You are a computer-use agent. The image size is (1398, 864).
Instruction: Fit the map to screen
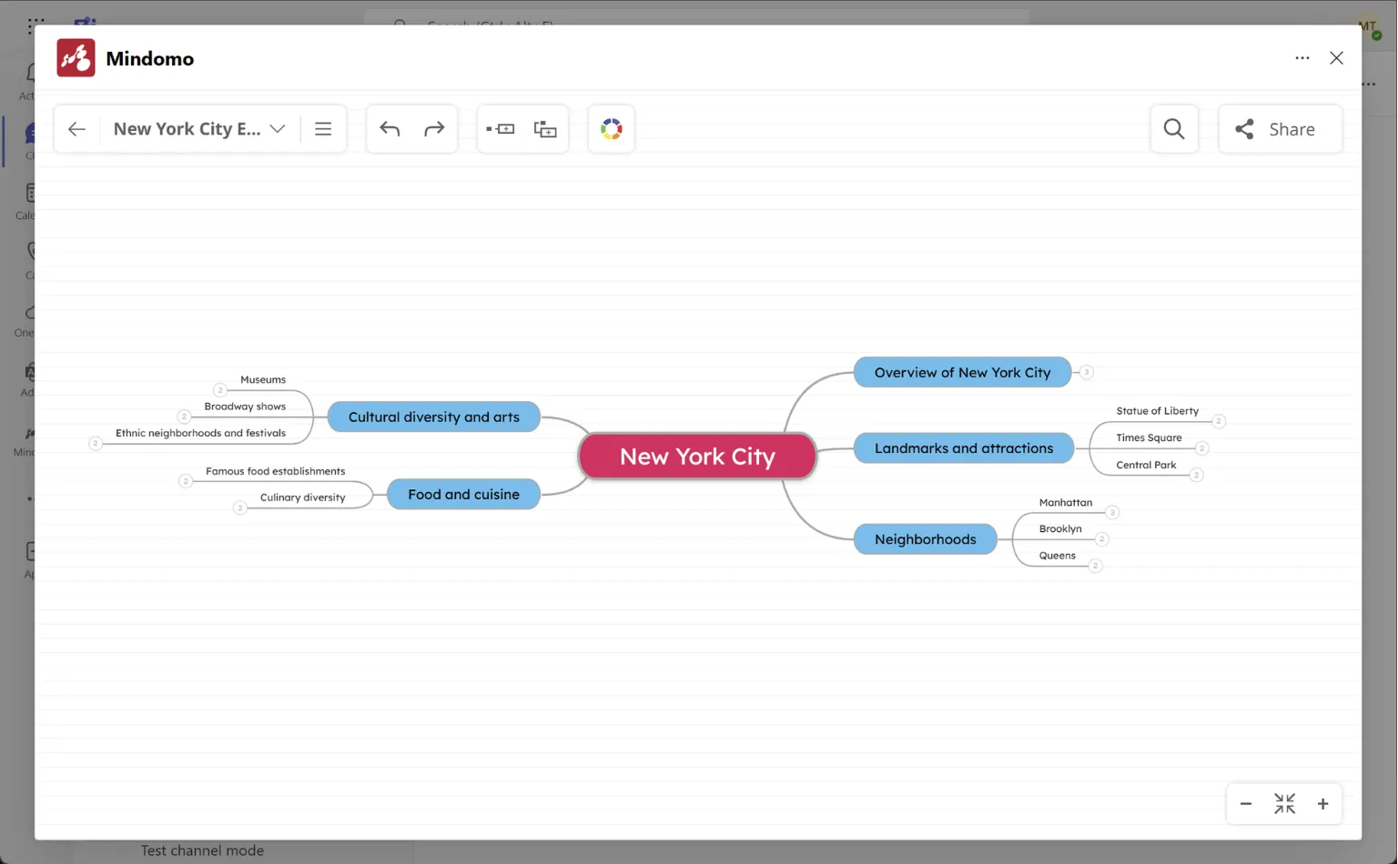(x=1284, y=804)
